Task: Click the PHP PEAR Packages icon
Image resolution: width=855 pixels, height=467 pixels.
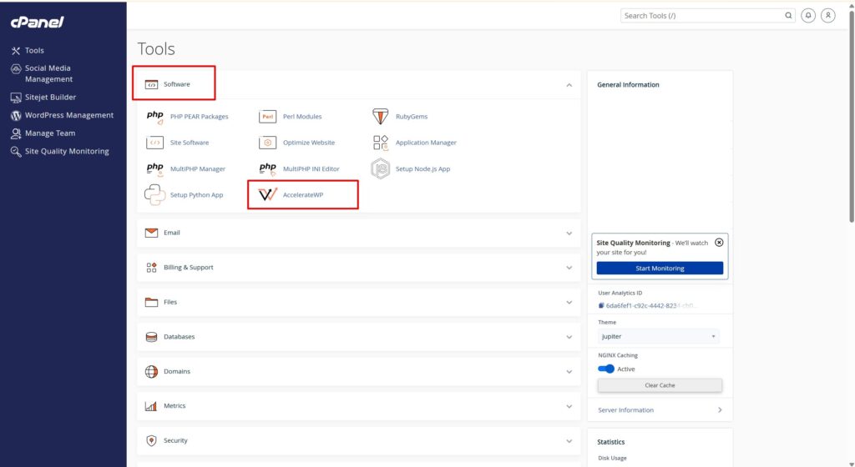Action: 155,117
